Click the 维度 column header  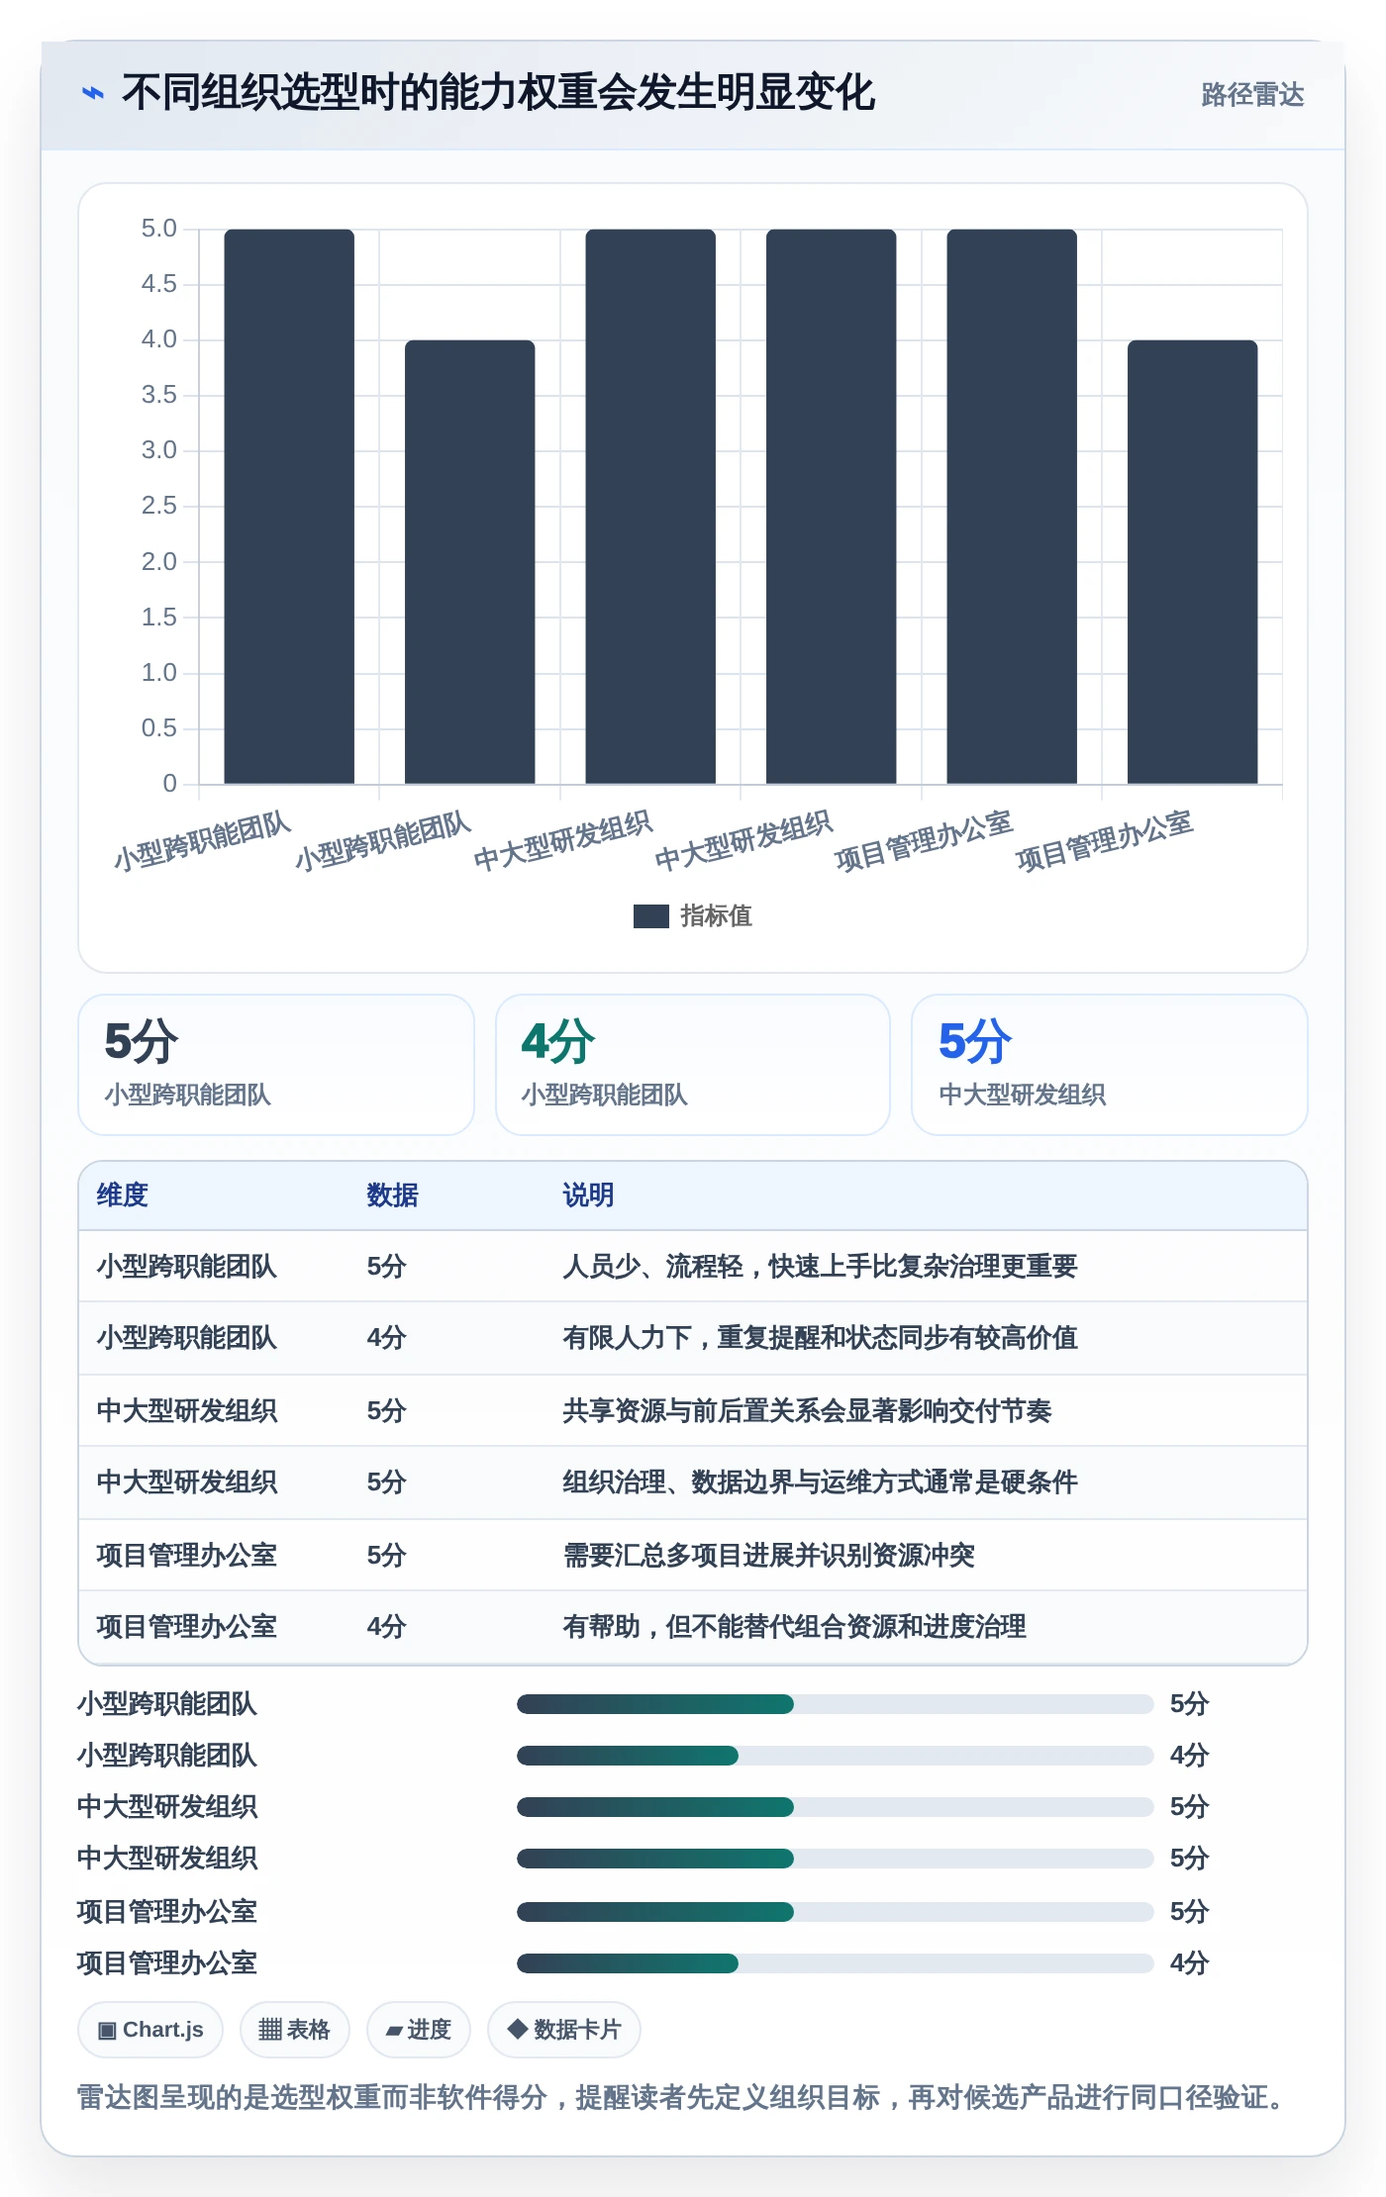click(x=123, y=1195)
